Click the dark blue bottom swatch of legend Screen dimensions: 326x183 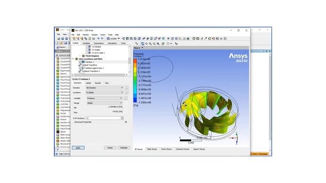click(x=135, y=100)
